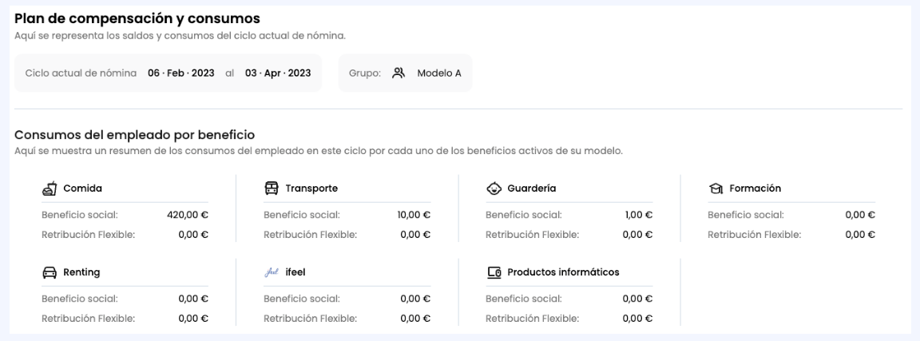Click the Productos informáticos device icon
This screenshot has width=920, height=341.
494,272
